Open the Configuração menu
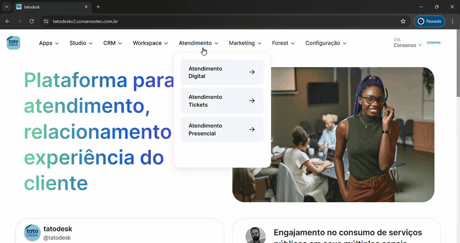This screenshot has width=460, height=243. pos(326,43)
